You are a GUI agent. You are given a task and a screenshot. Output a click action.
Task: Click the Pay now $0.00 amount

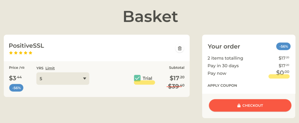283,73
